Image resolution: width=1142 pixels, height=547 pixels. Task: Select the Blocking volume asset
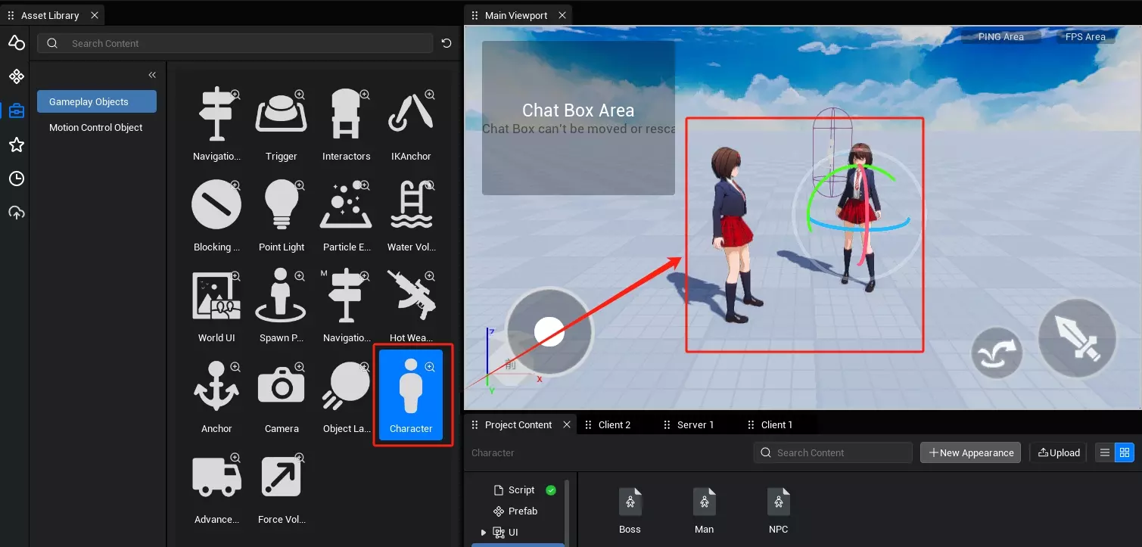pyautogui.click(x=216, y=216)
